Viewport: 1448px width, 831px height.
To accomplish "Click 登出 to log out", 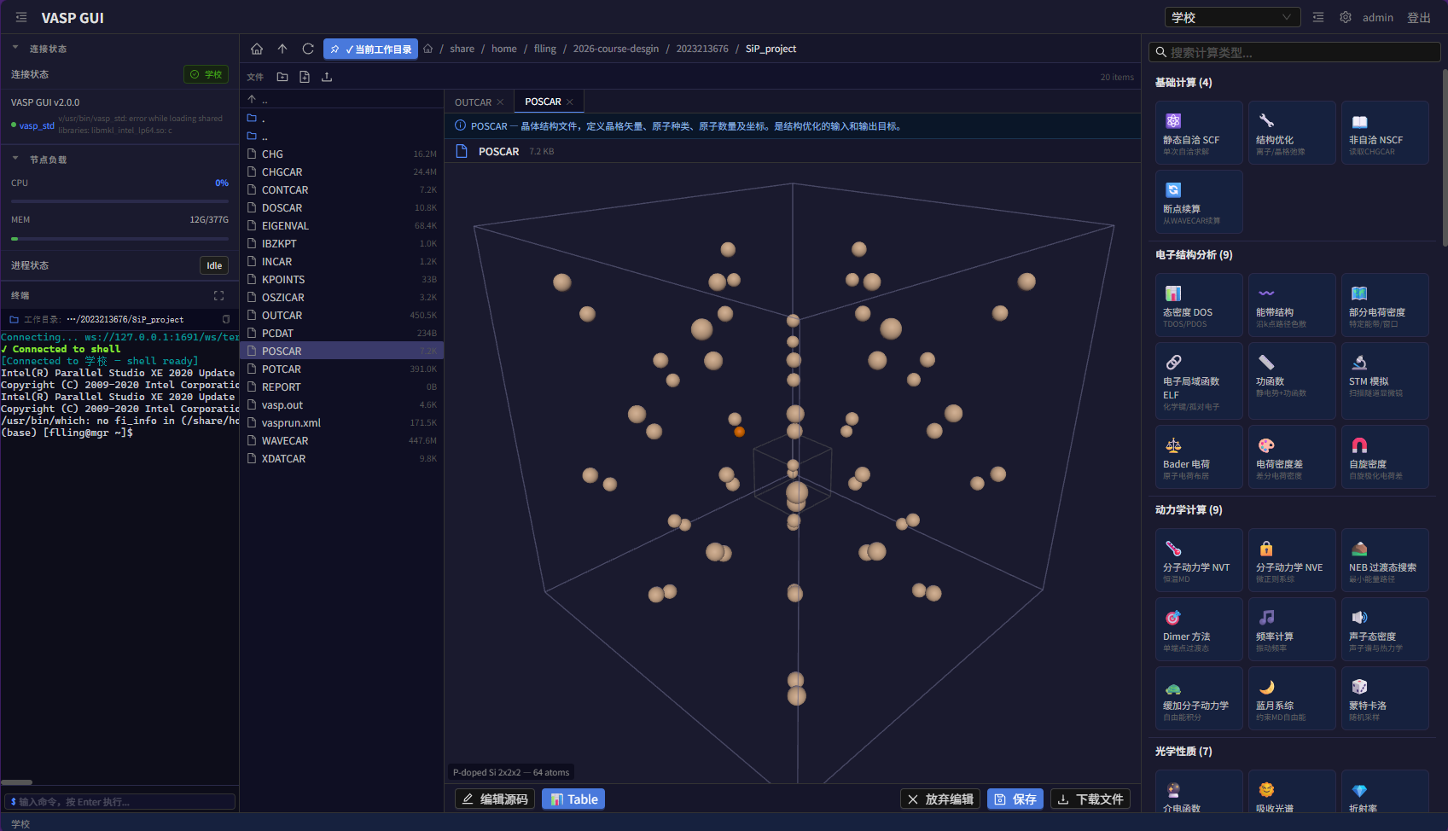I will click(1419, 17).
